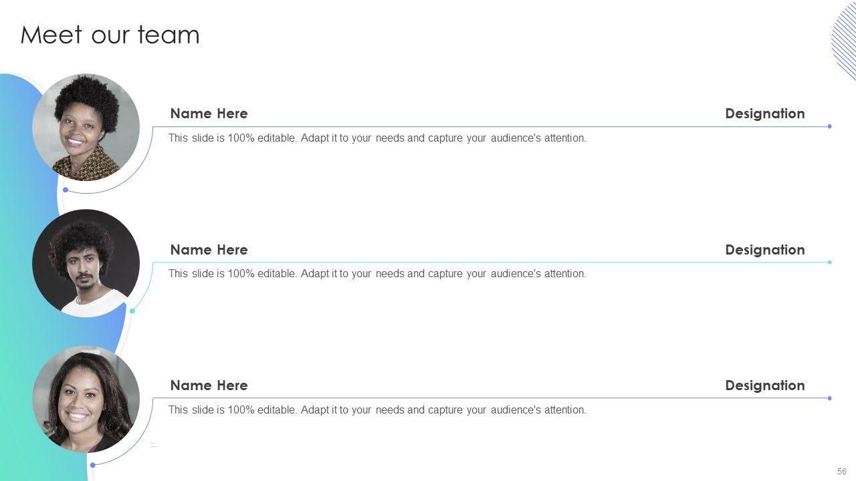Viewport: 856px width, 481px height.
Task: Click the first team member description text
Action: pos(377,138)
